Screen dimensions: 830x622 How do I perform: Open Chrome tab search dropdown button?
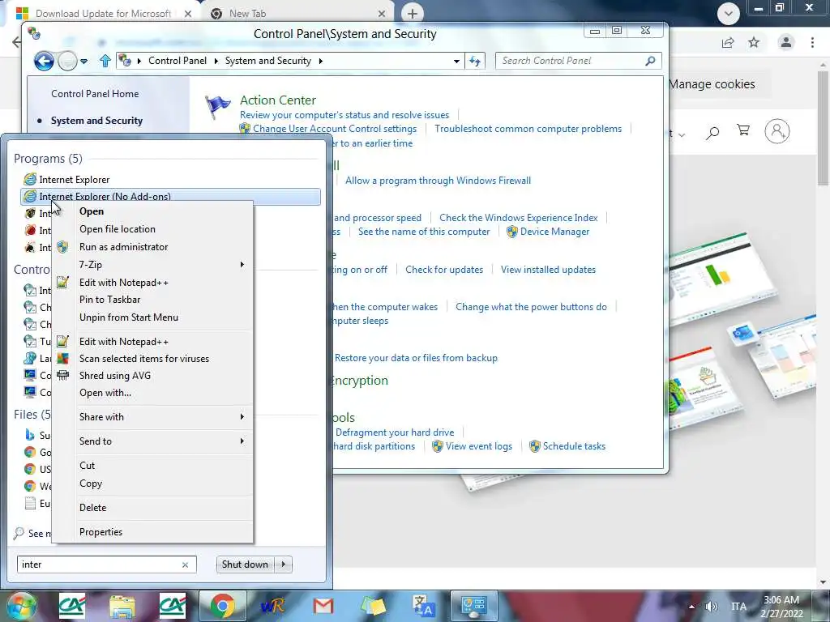coord(729,14)
